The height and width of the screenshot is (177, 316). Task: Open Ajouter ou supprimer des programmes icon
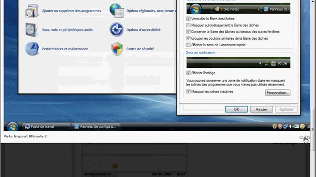[32, 11]
